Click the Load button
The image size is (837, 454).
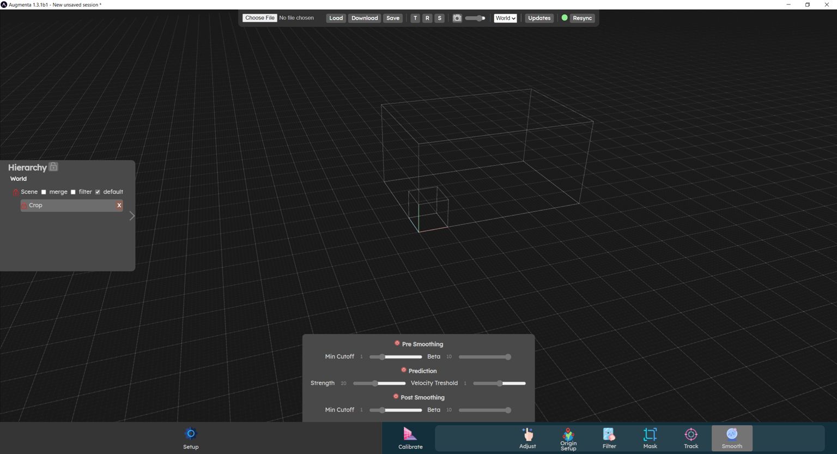(336, 18)
